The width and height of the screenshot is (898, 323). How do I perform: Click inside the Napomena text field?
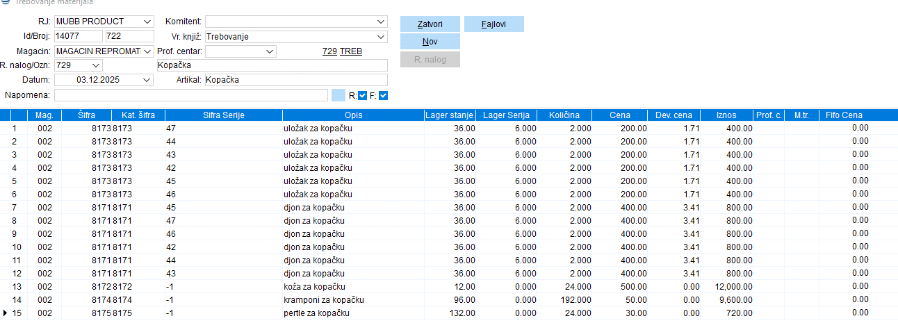tap(190, 95)
